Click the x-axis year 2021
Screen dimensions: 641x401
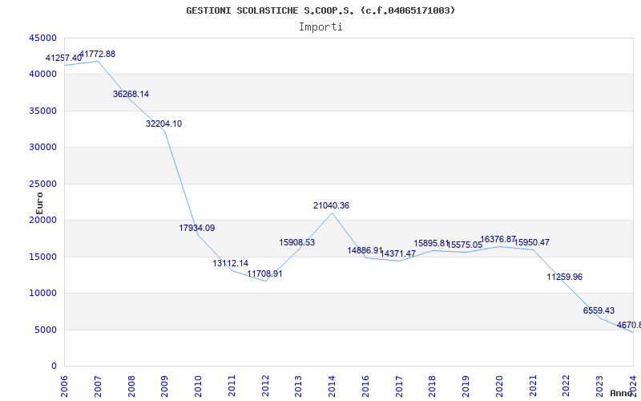point(533,386)
